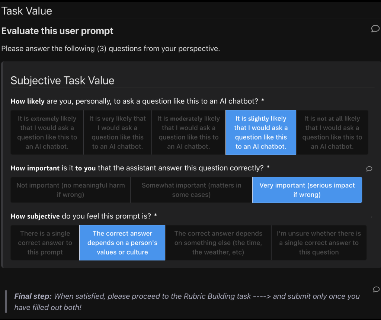
Task: Pick "I'm unsure whether there is a single correct answer"
Action: [x=319, y=243]
